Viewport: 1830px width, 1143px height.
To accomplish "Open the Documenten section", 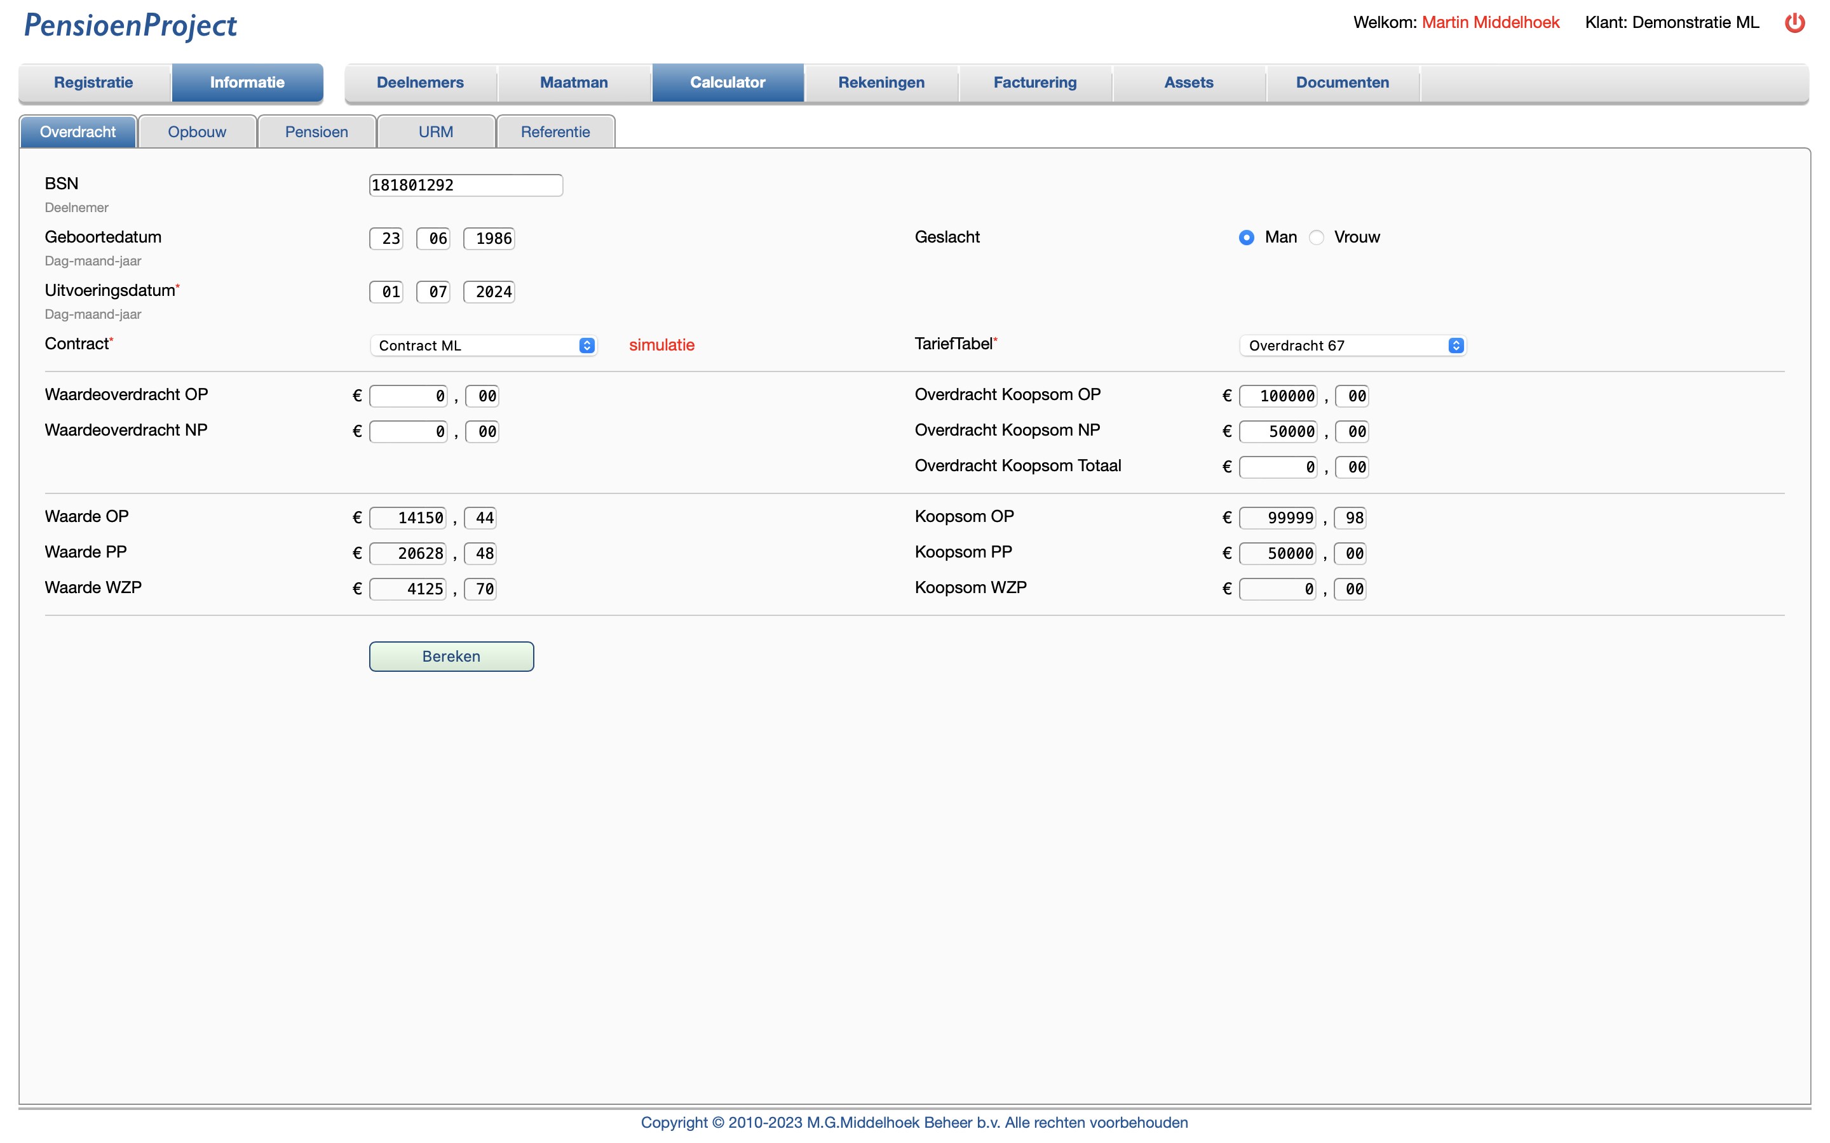I will tap(1342, 83).
